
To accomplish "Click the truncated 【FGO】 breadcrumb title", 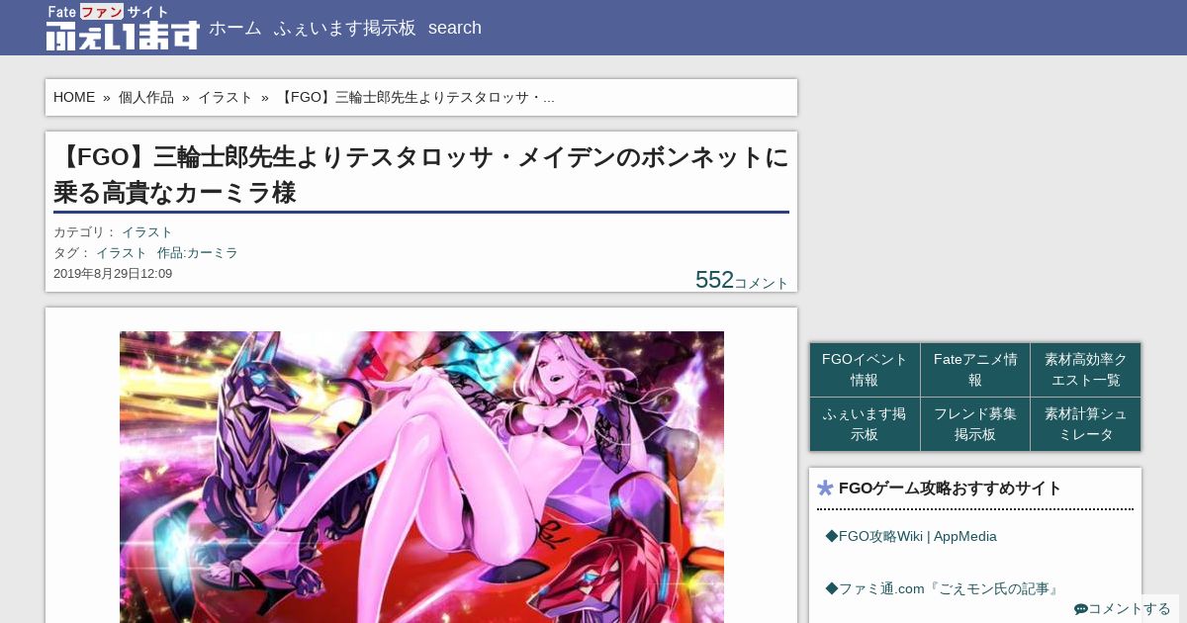I will click(415, 97).
